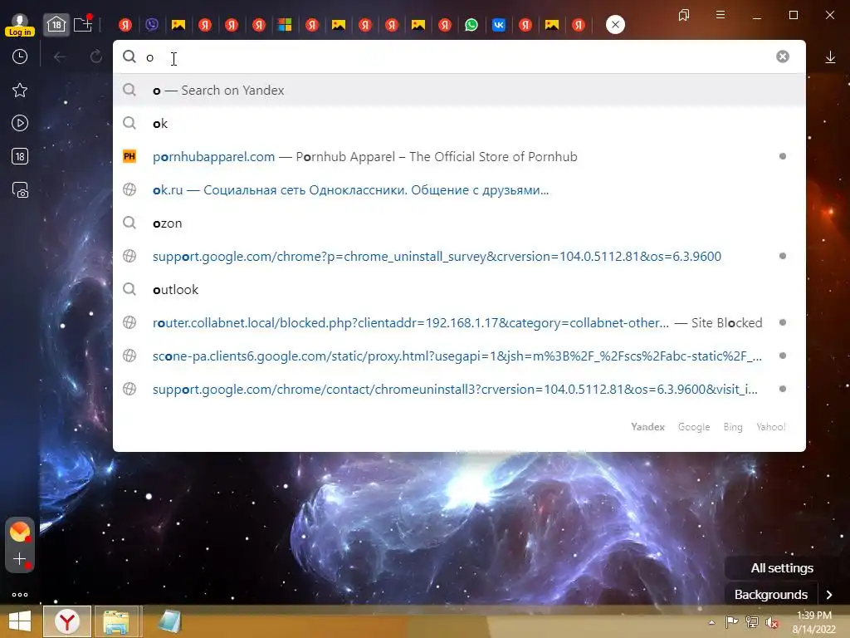The height and width of the screenshot is (638, 850).
Task: Switch to the Microsoft logo tab
Action: point(285,24)
